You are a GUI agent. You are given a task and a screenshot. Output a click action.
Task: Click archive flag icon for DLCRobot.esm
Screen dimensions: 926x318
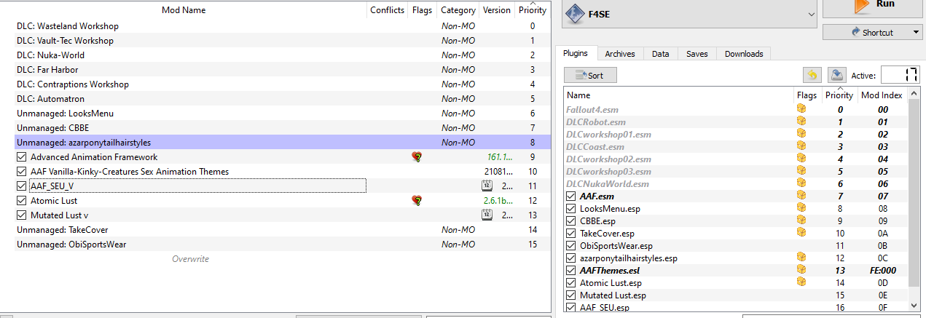point(801,122)
